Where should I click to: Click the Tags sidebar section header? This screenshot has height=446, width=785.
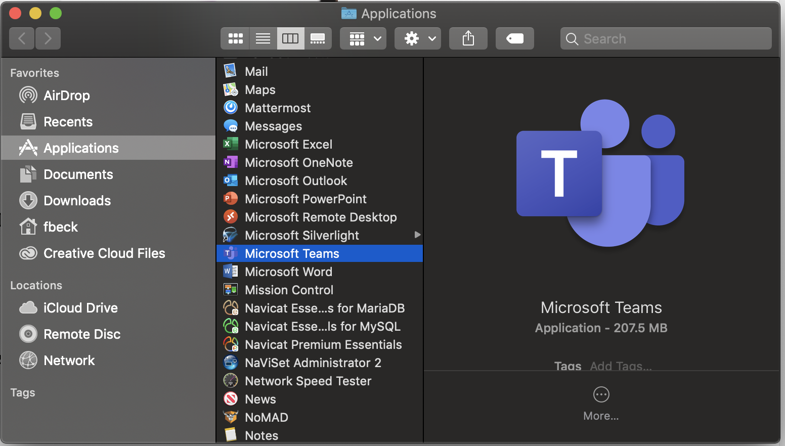pos(23,392)
